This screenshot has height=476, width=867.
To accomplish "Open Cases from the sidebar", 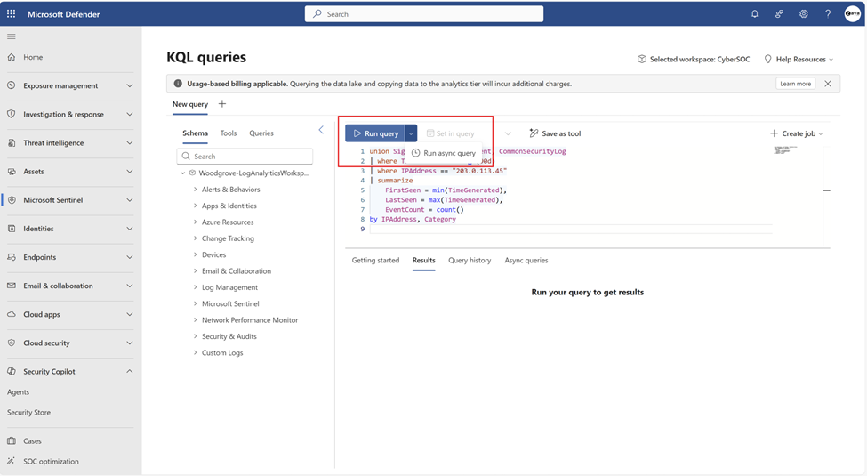I will [x=32, y=441].
